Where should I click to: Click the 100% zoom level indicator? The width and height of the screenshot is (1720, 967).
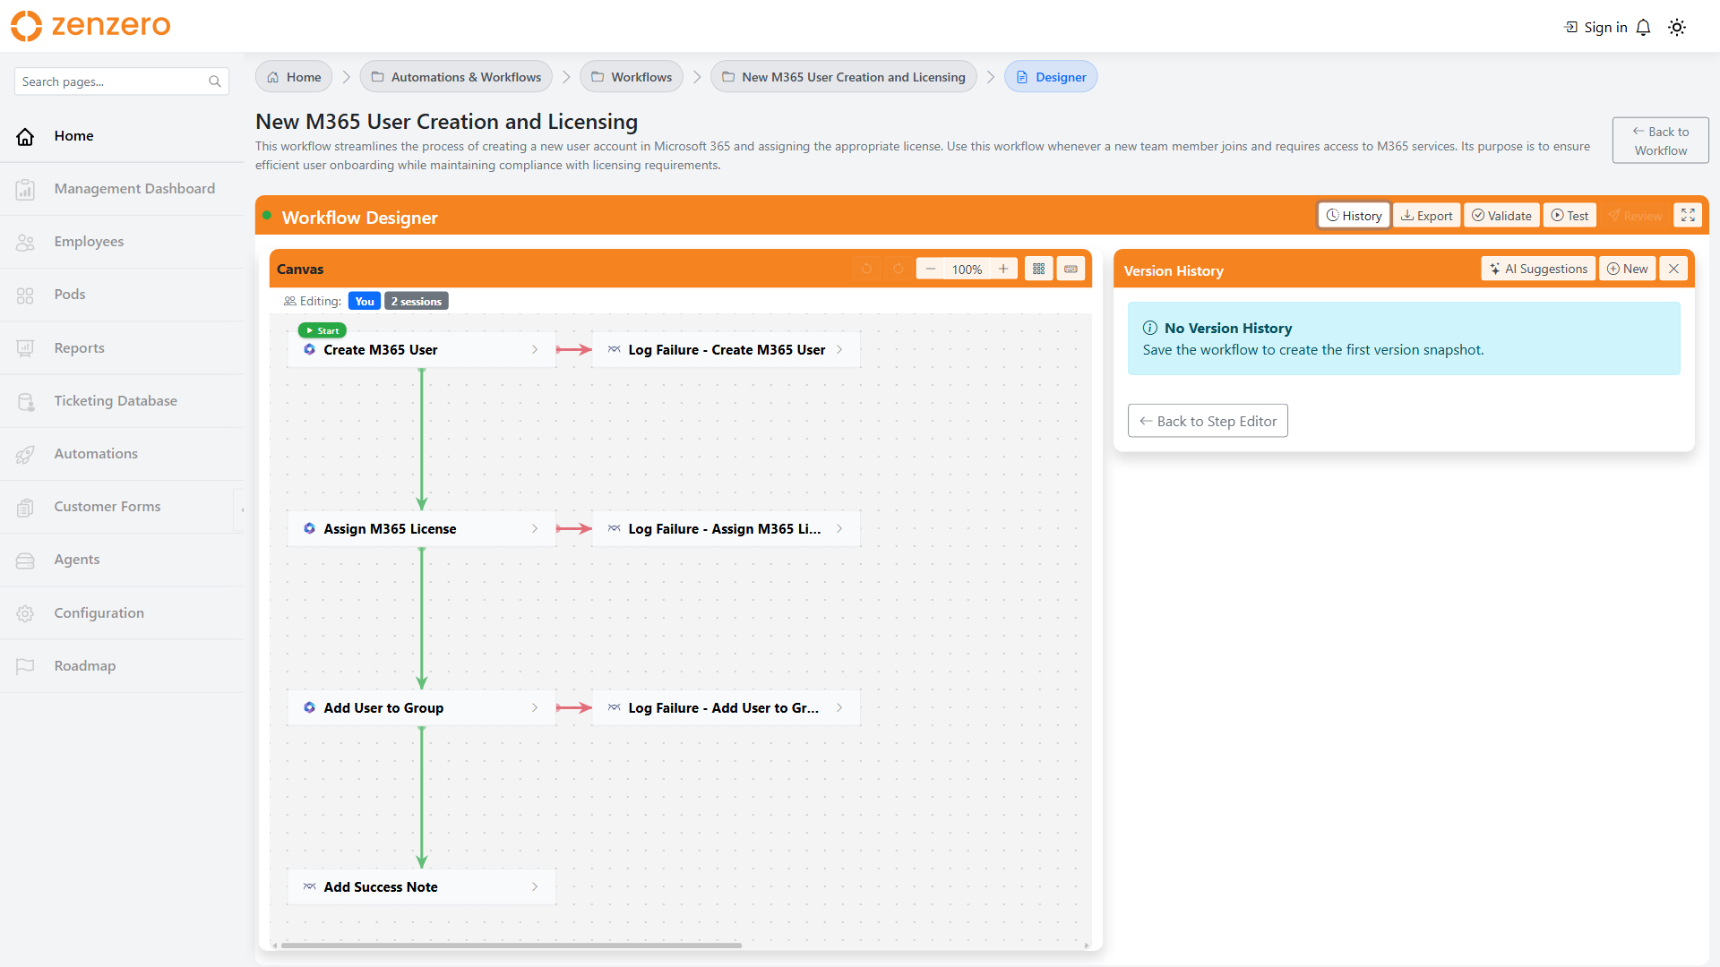click(x=967, y=270)
